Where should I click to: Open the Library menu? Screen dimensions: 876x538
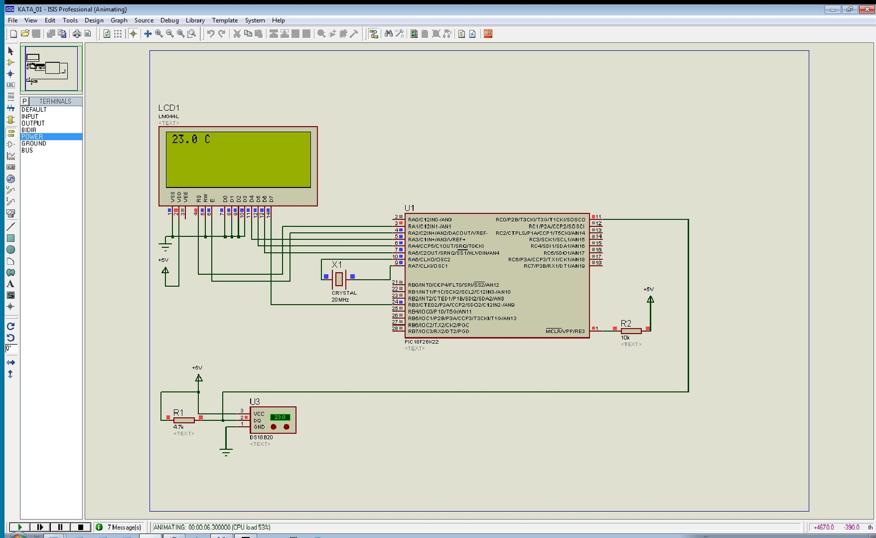[x=195, y=20]
